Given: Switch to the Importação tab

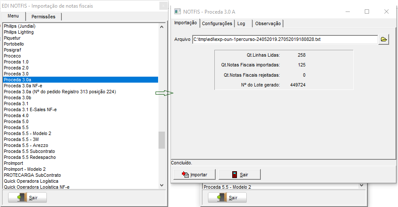Looking at the screenshot, I should click(x=185, y=23).
